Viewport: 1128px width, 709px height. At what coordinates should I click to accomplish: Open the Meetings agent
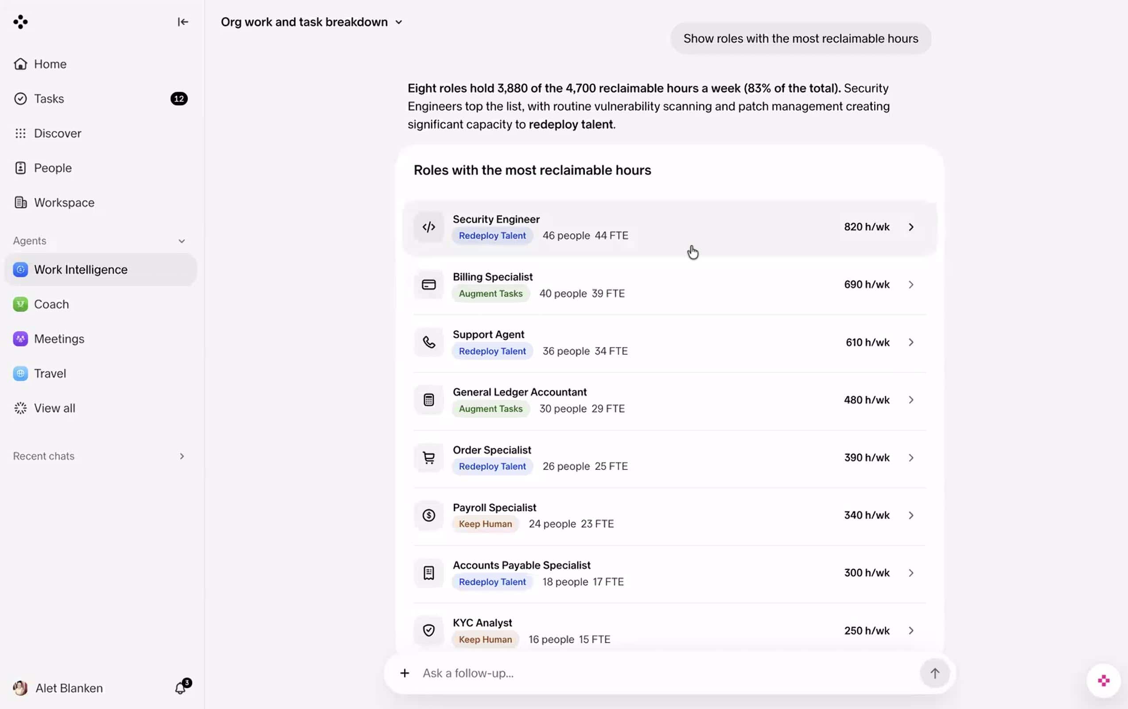pyautogui.click(x=101, y=339)
